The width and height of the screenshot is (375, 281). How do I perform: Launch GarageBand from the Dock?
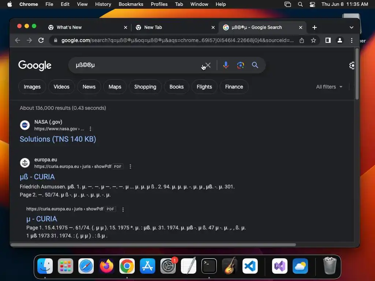230,266
